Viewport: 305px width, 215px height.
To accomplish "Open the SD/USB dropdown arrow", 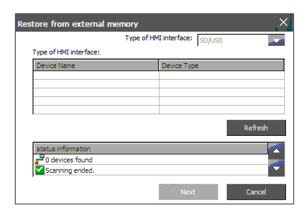I will [x=277, y=40].
